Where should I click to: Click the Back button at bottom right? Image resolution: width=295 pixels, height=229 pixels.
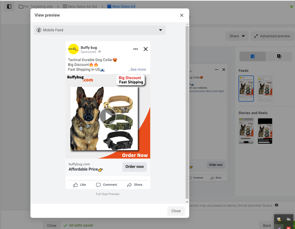point(267,225)
